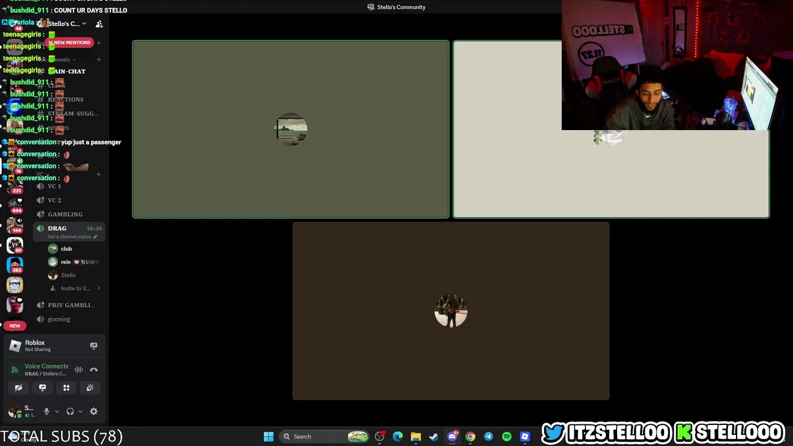This screenshot has width=793, height=446.
Task: Open OBS Studio from the taskbar
Action: click(x=380, y=437)
